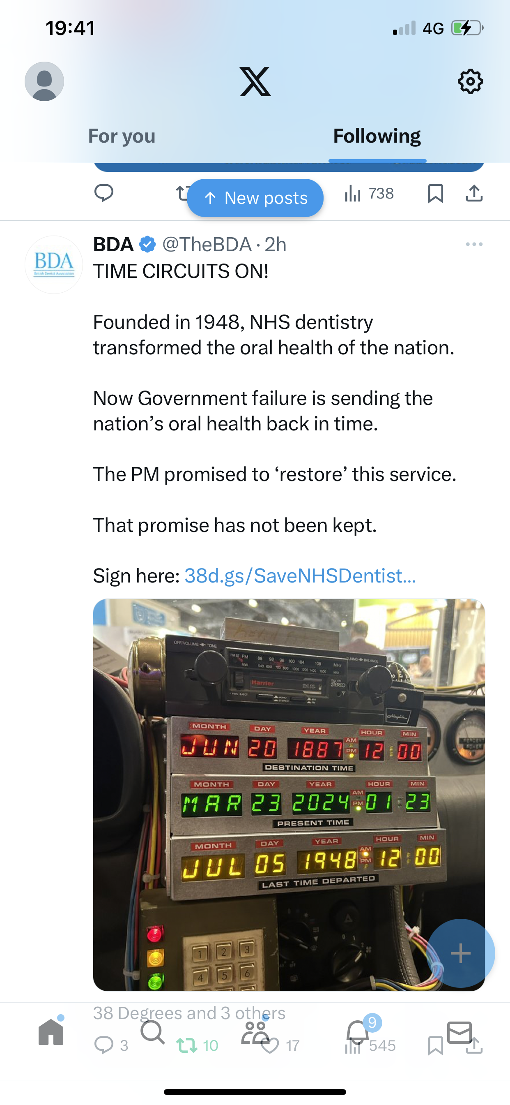
Task: Tap the New posts pill button
Action: [x=255, y=198]
